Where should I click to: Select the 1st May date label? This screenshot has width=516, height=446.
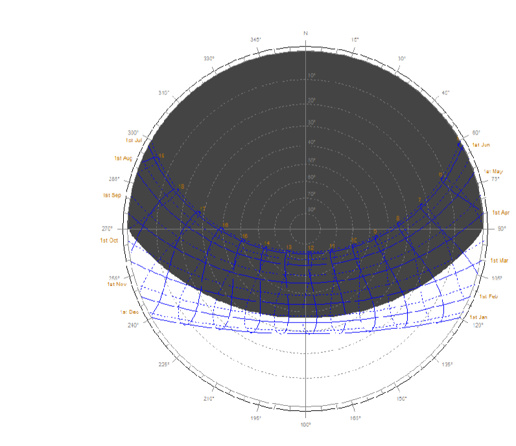493,172
